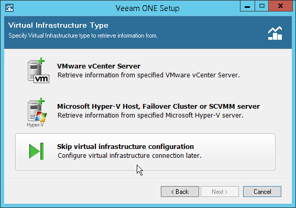The height and width of the screenshot is (208, 296).
Task: Click the 'Specify Virtual Infrastructure type' subtitle text
Action: click(83, 36)
